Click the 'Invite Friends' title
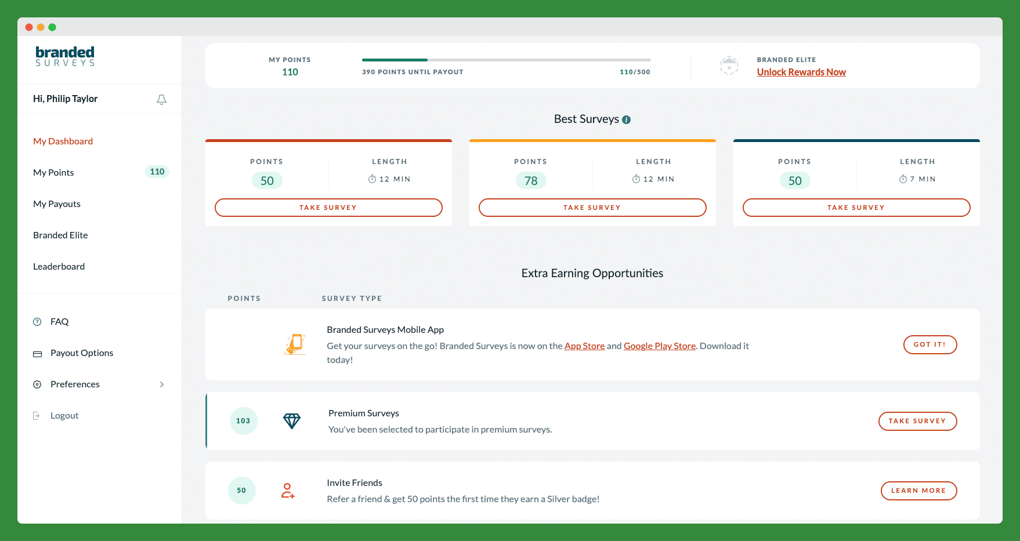Screen dimensions: 1020x541 [x=355, y=483]
